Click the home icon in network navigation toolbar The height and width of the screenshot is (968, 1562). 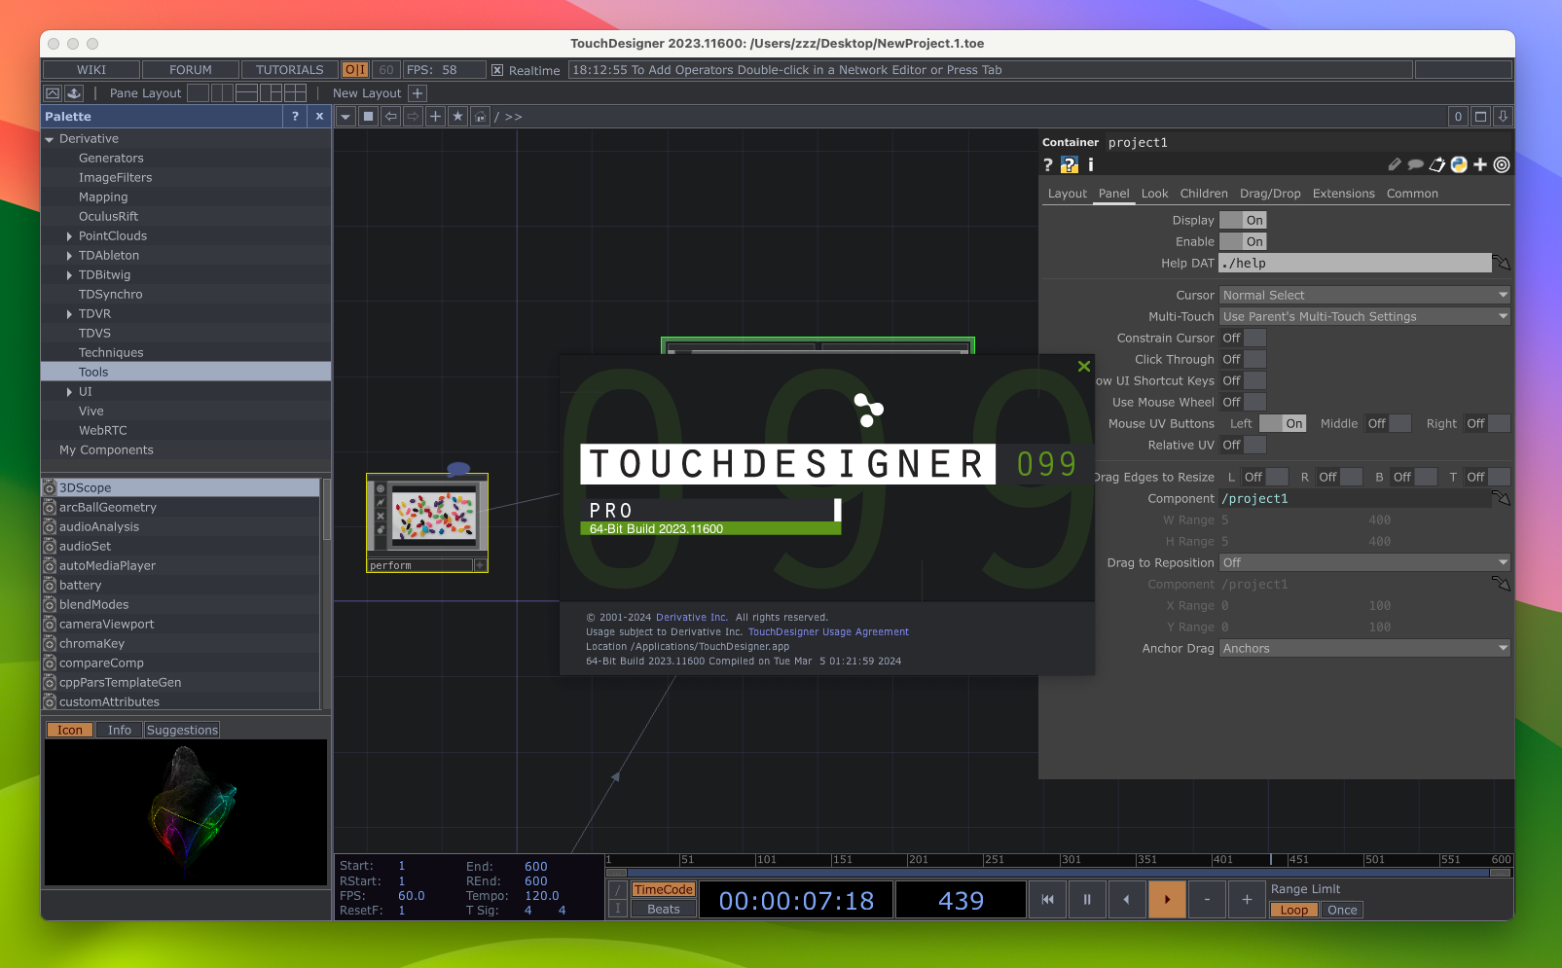pos(480,116)
